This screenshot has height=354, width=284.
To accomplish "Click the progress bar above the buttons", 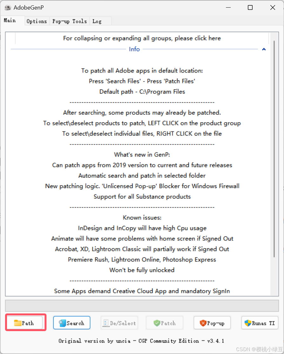I will tap(142, 306).
